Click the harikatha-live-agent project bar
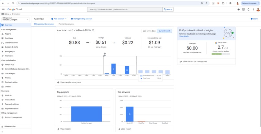 [x=86, y=114]
